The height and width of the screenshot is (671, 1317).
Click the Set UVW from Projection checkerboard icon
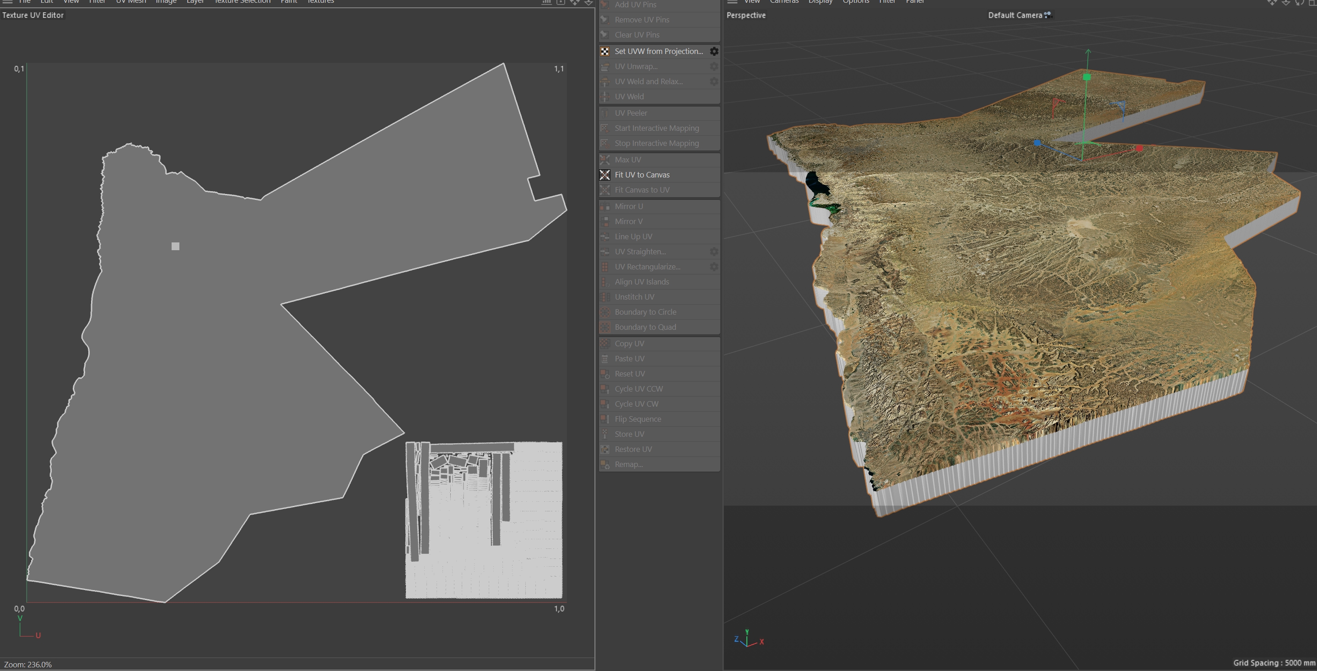[x=605, y=52]
